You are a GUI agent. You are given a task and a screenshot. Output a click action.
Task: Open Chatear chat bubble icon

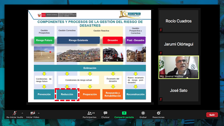[106, 113]
